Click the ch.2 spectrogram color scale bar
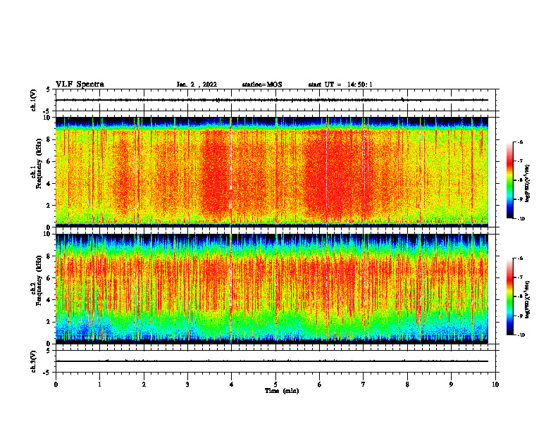This screenshot has width=558, height=431. coord(509,296)
